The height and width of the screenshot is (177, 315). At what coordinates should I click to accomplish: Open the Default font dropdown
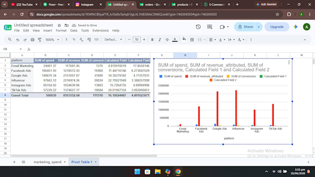(x=113, y=39)
